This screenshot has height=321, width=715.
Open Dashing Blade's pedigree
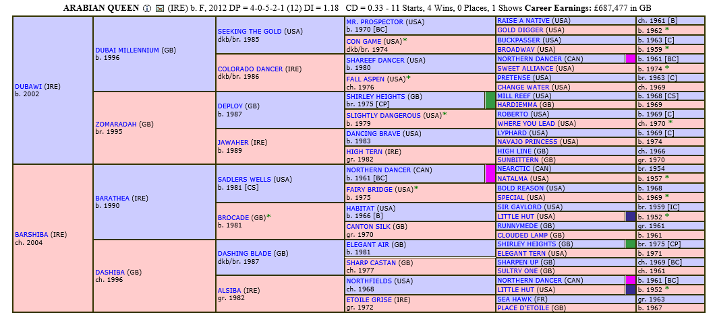pyautogui.click(x=244, y=253)
